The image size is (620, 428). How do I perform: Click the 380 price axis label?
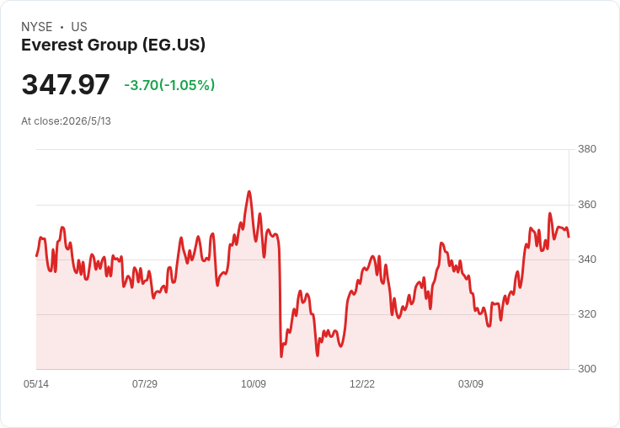tap(587, 149)
